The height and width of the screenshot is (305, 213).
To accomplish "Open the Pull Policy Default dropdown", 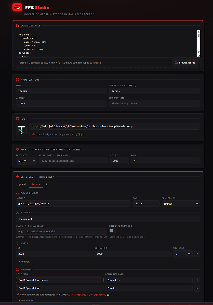I will 181,204.
